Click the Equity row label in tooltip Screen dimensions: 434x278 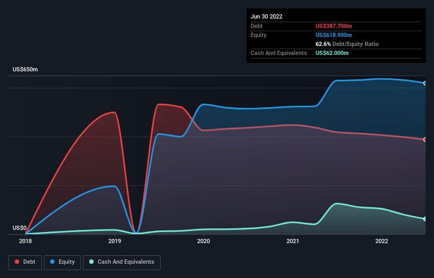click(258, 35)
